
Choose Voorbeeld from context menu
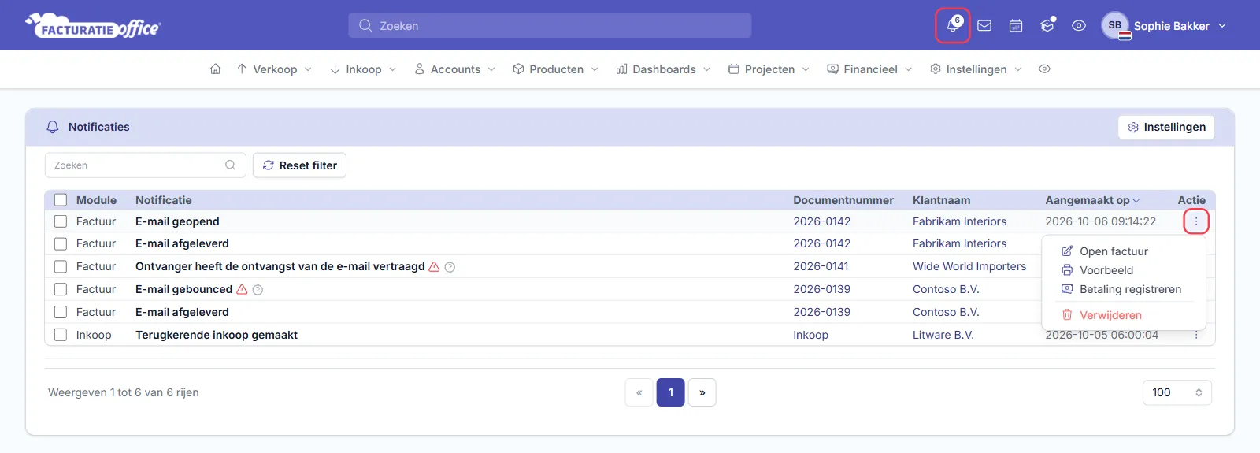point(1106,270)
